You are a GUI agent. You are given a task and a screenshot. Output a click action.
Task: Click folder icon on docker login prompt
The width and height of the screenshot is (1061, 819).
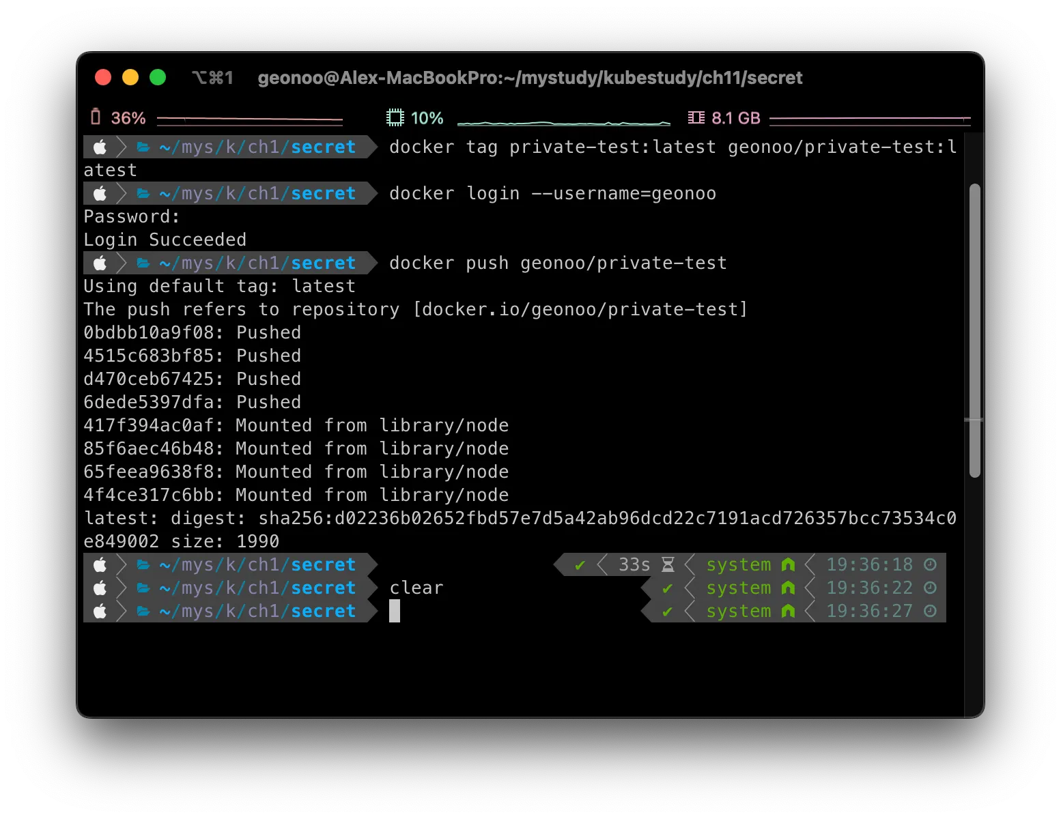coord(143,193)
